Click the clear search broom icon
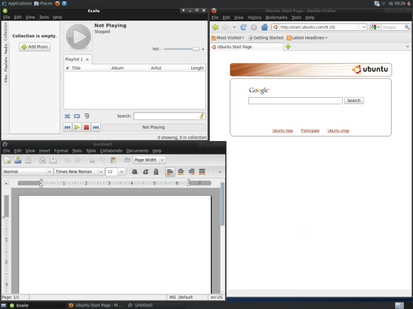The image size is (413, 309). pos(202,116)
